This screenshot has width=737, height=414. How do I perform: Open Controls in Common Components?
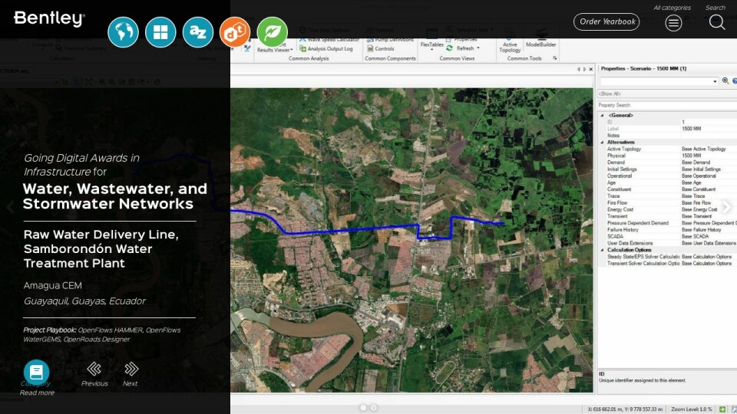point(381,49)
